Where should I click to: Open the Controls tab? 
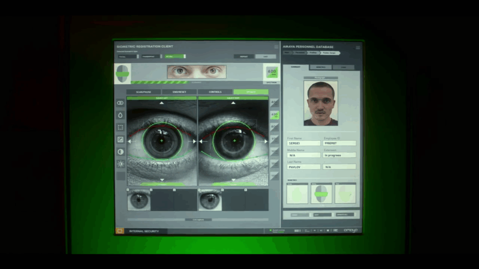(215, 92)
